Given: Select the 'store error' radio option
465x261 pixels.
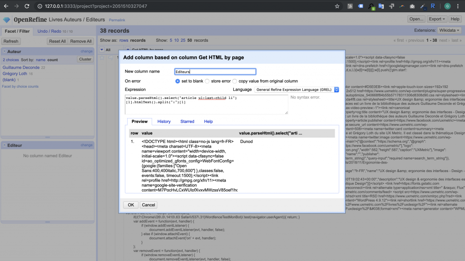Looking at the screenshot, I should pyautogui.click(x=207, y=81).
